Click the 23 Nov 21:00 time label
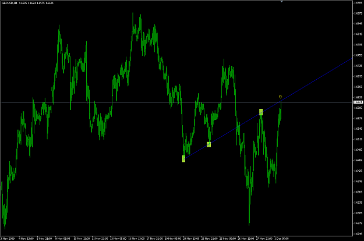Image resolution: width=364 pixels, height=241 pixels. [210, 239]
